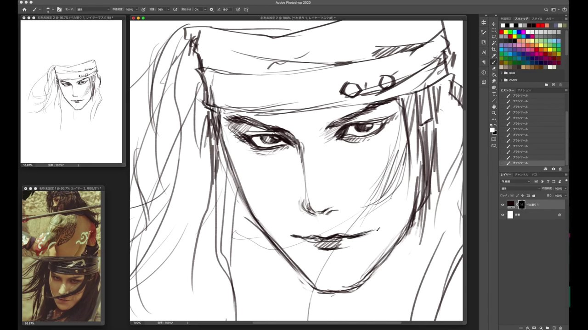The height and width of the screenshot is (330, 588).
Task: Toggle lock all padlock in Layers panel
Action: click(533, 196)
